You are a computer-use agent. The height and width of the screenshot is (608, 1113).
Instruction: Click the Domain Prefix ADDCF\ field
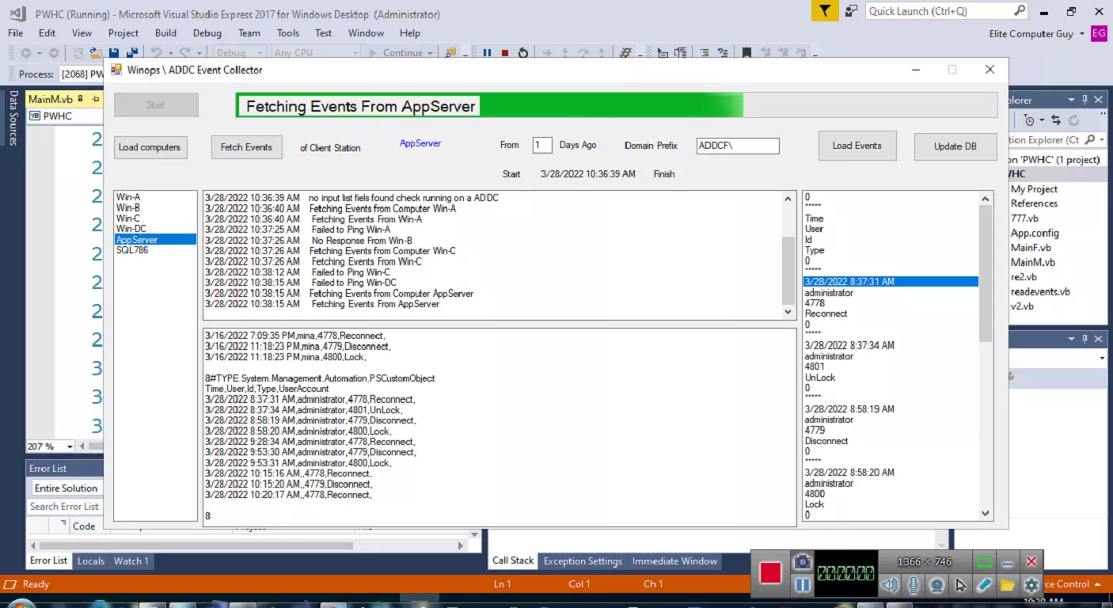[x=738, y=146]
